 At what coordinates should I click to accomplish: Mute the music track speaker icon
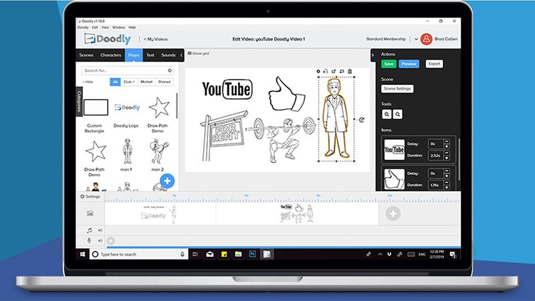100,230
